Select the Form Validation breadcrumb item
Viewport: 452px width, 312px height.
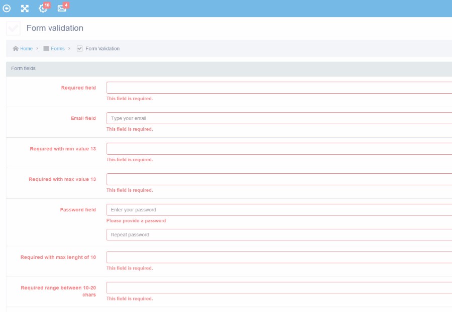point(102,49)
